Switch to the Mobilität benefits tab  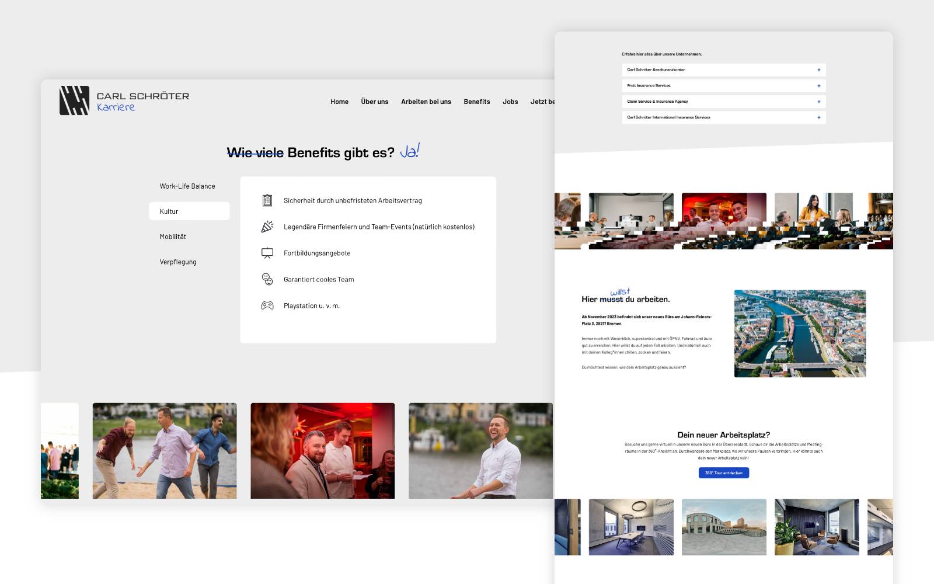pyautogui.click(x=173, y=237)
